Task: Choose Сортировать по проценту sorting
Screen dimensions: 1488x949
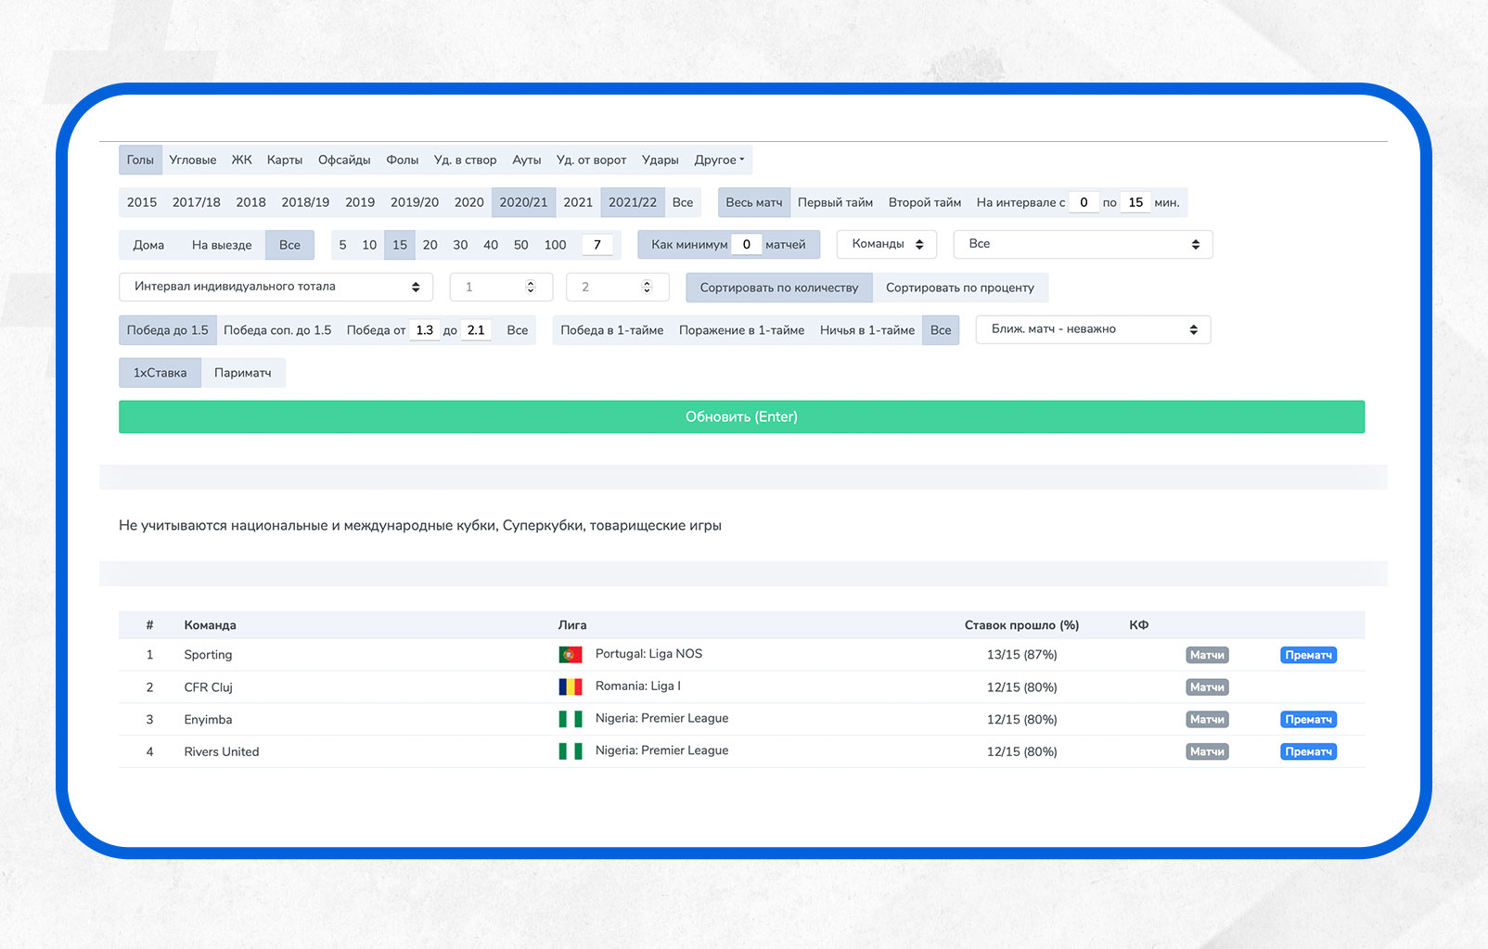Action: click(959, 288)
